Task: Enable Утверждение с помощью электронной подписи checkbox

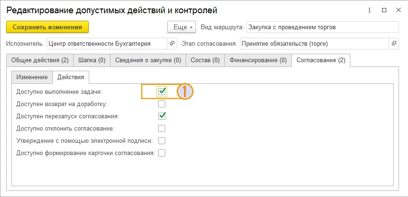Action: [162, 140]
